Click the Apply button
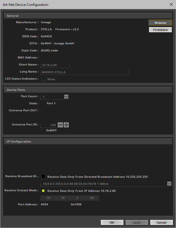 click(137, 222)
